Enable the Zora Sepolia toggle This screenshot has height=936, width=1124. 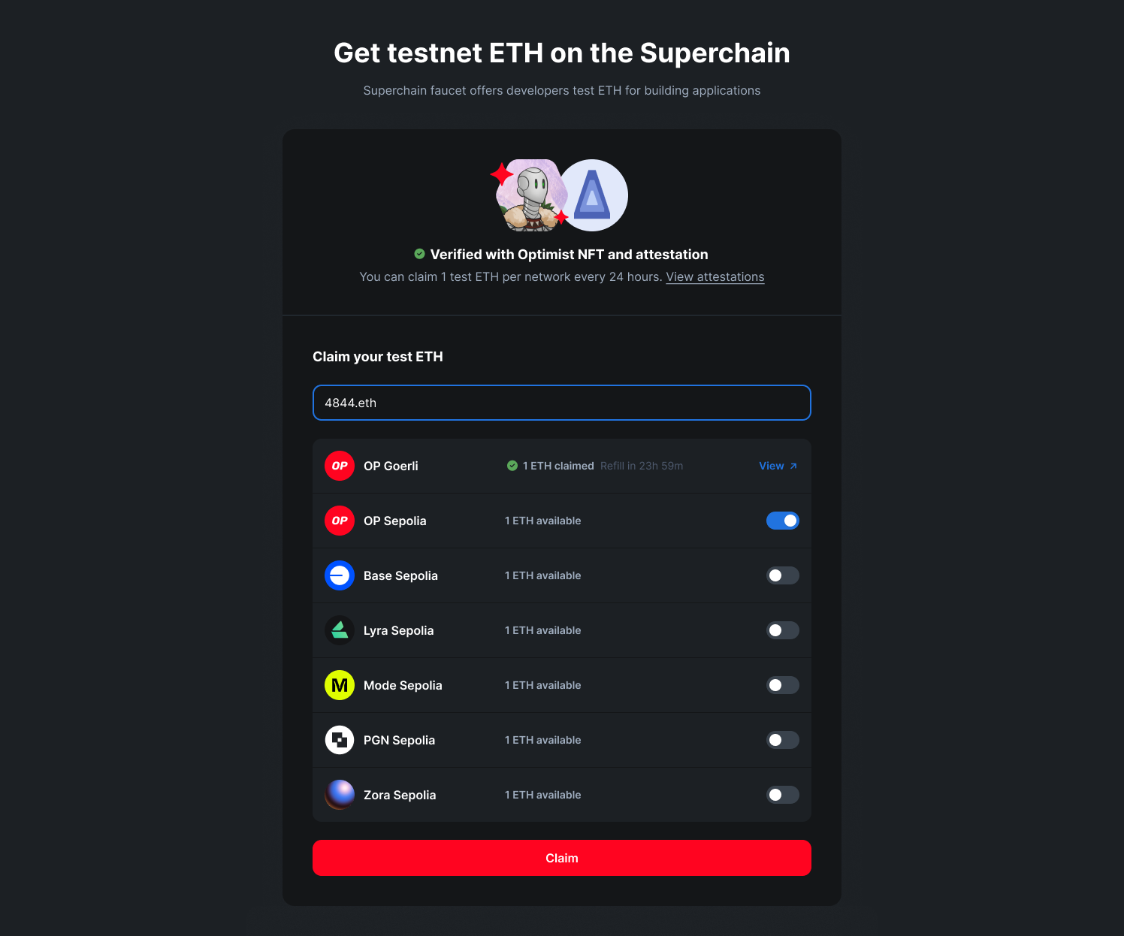tap(783, 795)
